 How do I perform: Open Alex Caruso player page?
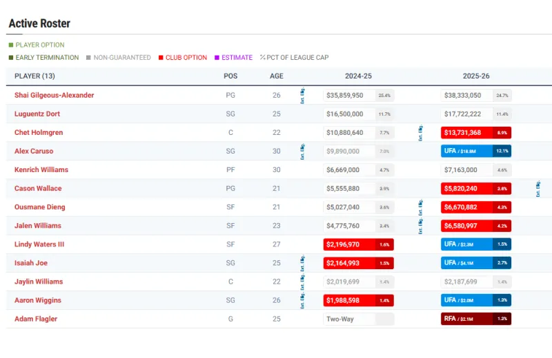[34, 151]
